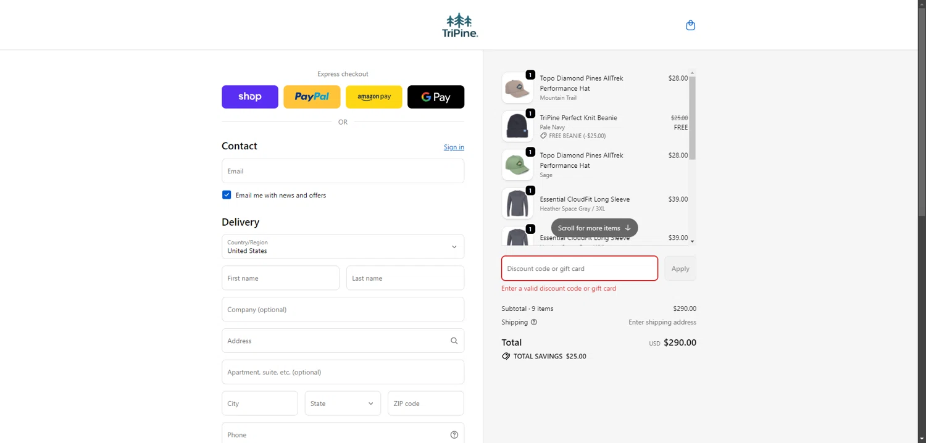
Task: Click the 'Enter shipping address' text
Action: [662, 322]
